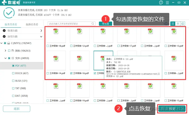Tick the DAT (3058) checkbox
The width and height of the screenshot is (189, 115).
tap(13, 96)
